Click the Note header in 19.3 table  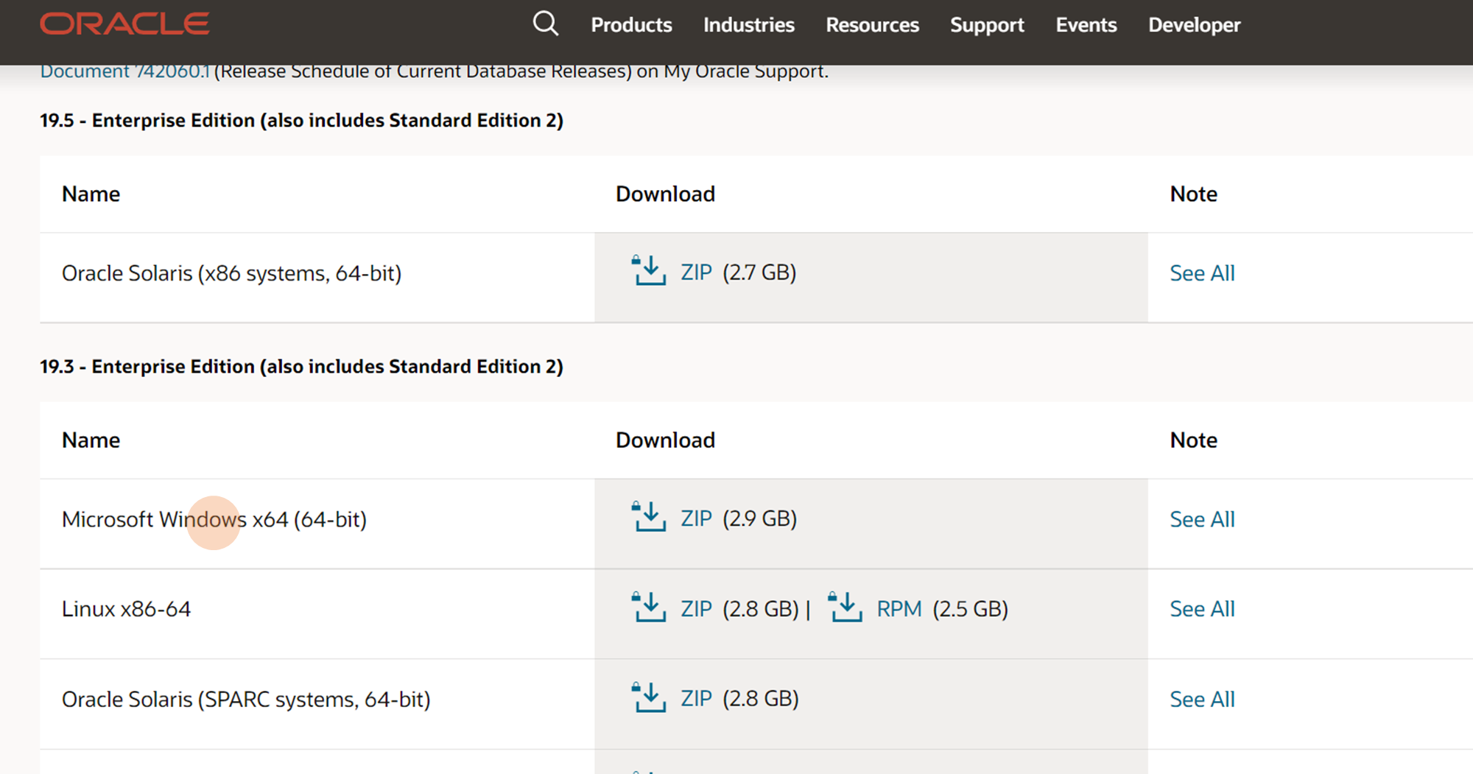[1193, 440]
